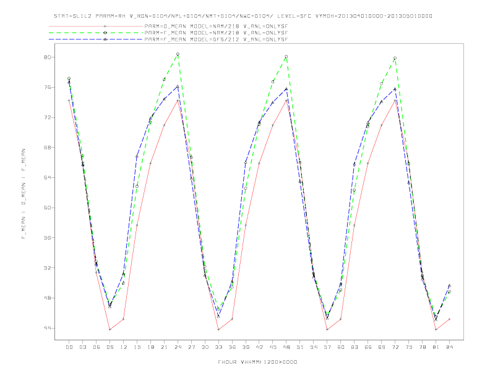The height and width of the screenshot is (378, 490).
Task: Click y-axis tick label 56
Action: coord(47,238)
